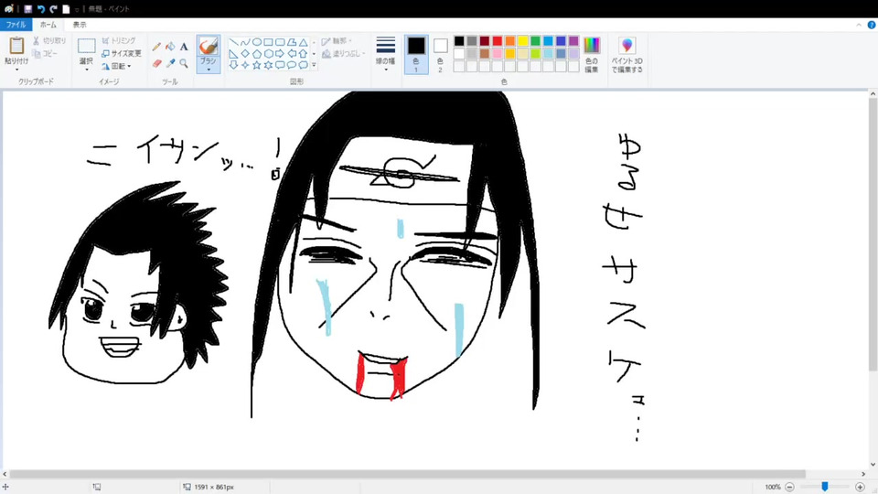The height and width of the screenshot is (494, 878).
Task: Click the zoom out minus button
Action: pyautogui.click(x=789, y=487)
